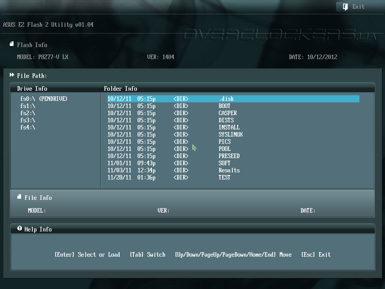Screen dimensions: 385x289
Task: Open the SYSLINUX folder
Action: tap(230, 134)
